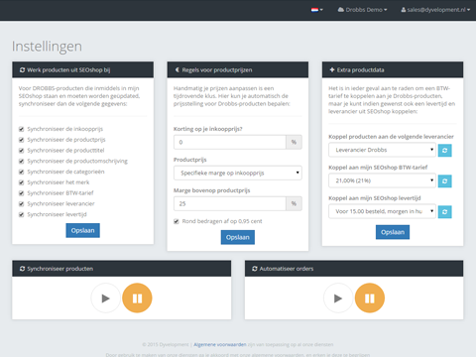The height and width of the screenshot is (357, 476).
Task: Click the Productprijs label
Action: (x=190, y=160)
